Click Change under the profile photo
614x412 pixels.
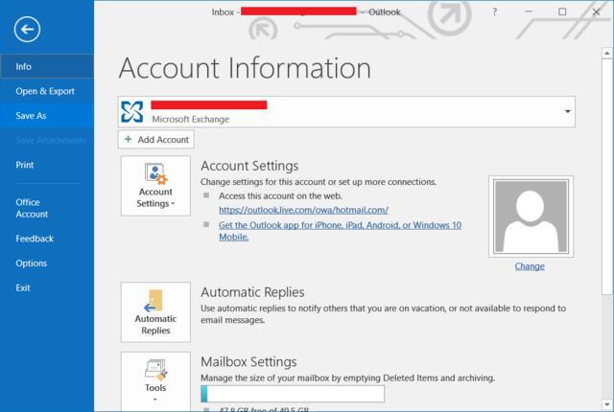pyautogui.click(x=530, y=266)
